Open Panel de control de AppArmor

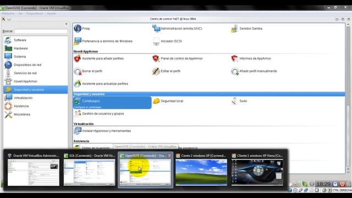click(177, 58)
